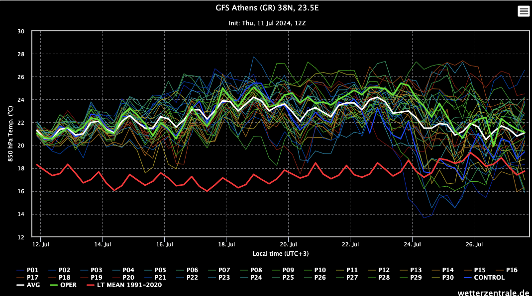This screenshot has width=532, height=296.
Task: Show or hide P30 line
Action: click(x=442, y=277)
